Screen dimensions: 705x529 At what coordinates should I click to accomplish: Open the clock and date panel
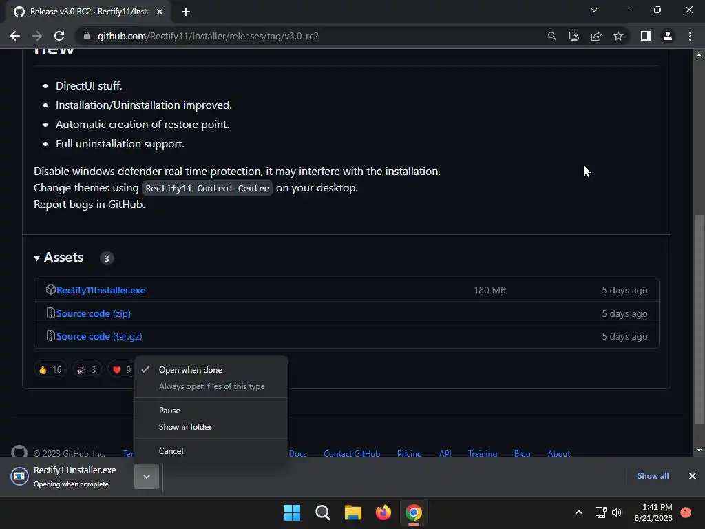(653, 512)
